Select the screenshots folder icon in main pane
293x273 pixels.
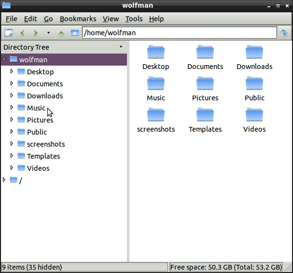156,115
